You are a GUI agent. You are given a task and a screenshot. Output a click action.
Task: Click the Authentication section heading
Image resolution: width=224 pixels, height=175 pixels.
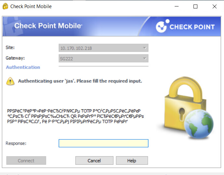(x=23, y=67)
